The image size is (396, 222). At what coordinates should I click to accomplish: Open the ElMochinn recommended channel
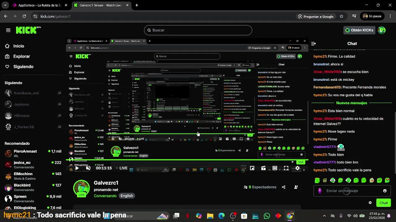pos(33,176)
